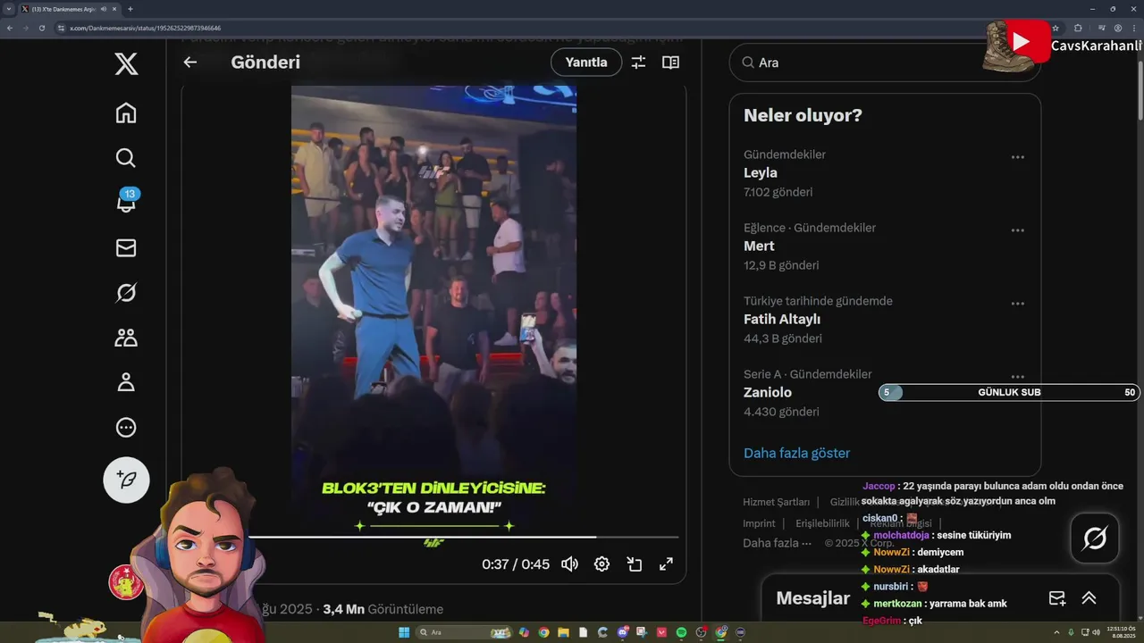Open Grok icon in left sidebar
The height and width of the screenshot is (643, 1144).
pos(126,293)
